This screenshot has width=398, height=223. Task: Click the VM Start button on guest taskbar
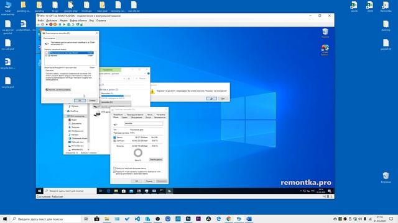(40, 191)
